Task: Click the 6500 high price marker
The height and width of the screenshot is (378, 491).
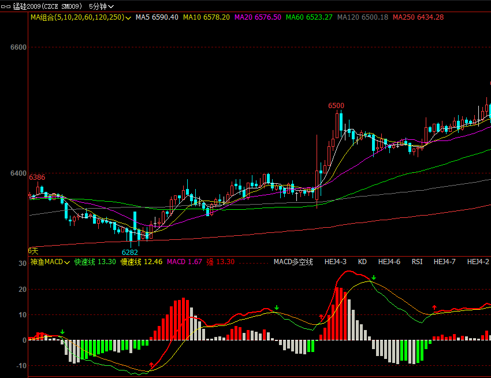Action: coord(336,106)
